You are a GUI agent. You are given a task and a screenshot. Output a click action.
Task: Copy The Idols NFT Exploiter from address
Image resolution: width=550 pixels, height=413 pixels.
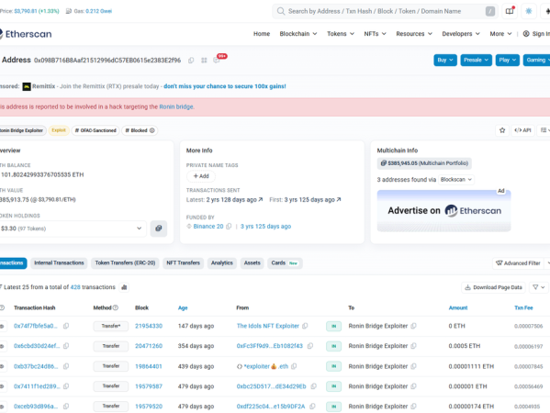coord(305,326)
